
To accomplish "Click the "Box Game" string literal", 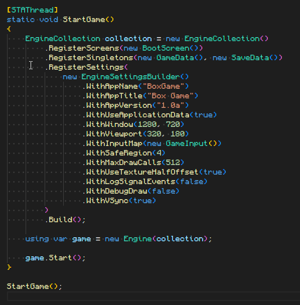I will tap(171, 96).
